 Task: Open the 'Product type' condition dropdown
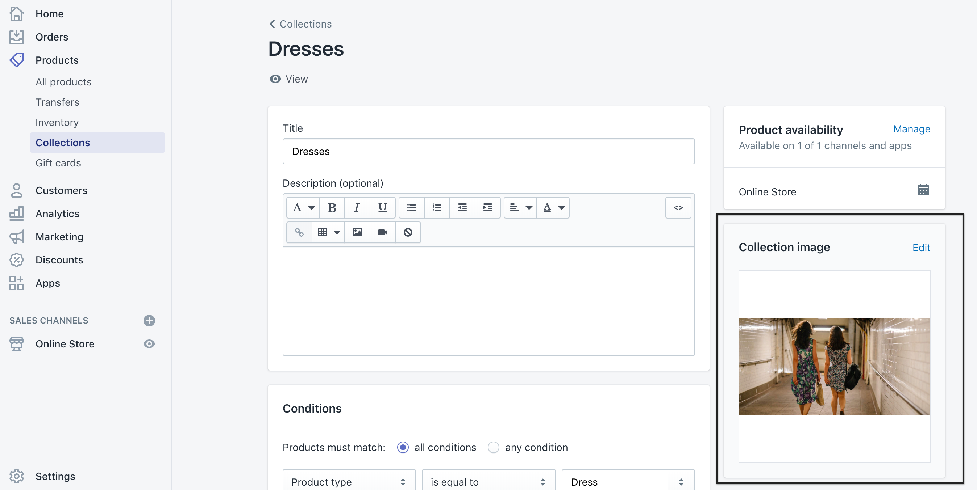click(349, 482)
